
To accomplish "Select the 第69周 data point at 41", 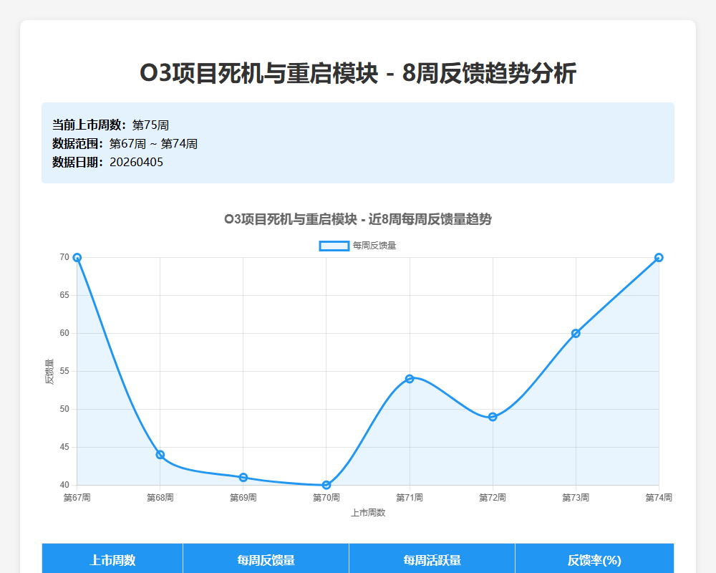I will tap(243, 478).
